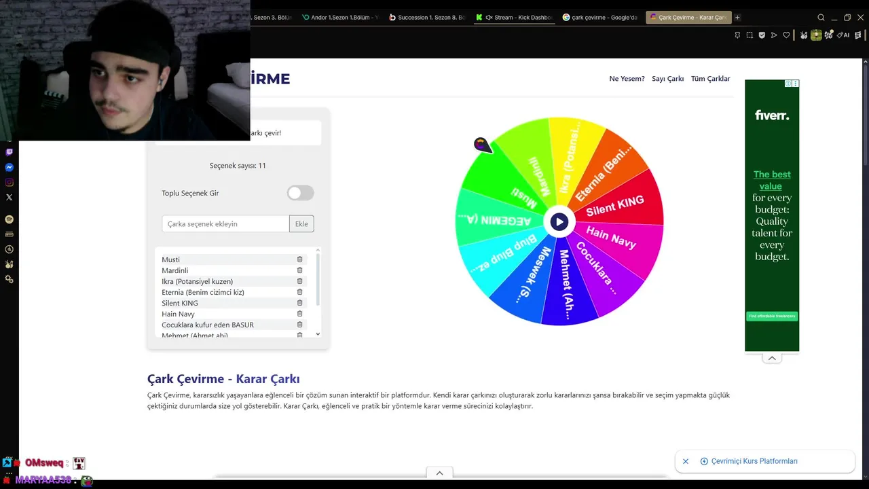Click the Ekle button to add option
The width and height of the screenshot is (869, 489).
pyautogui.click(x=301, y=223)
